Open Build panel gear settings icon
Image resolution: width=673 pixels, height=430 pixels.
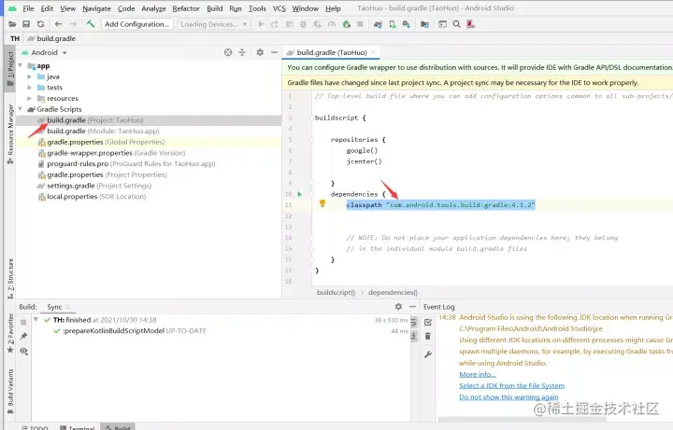(398, 307)
